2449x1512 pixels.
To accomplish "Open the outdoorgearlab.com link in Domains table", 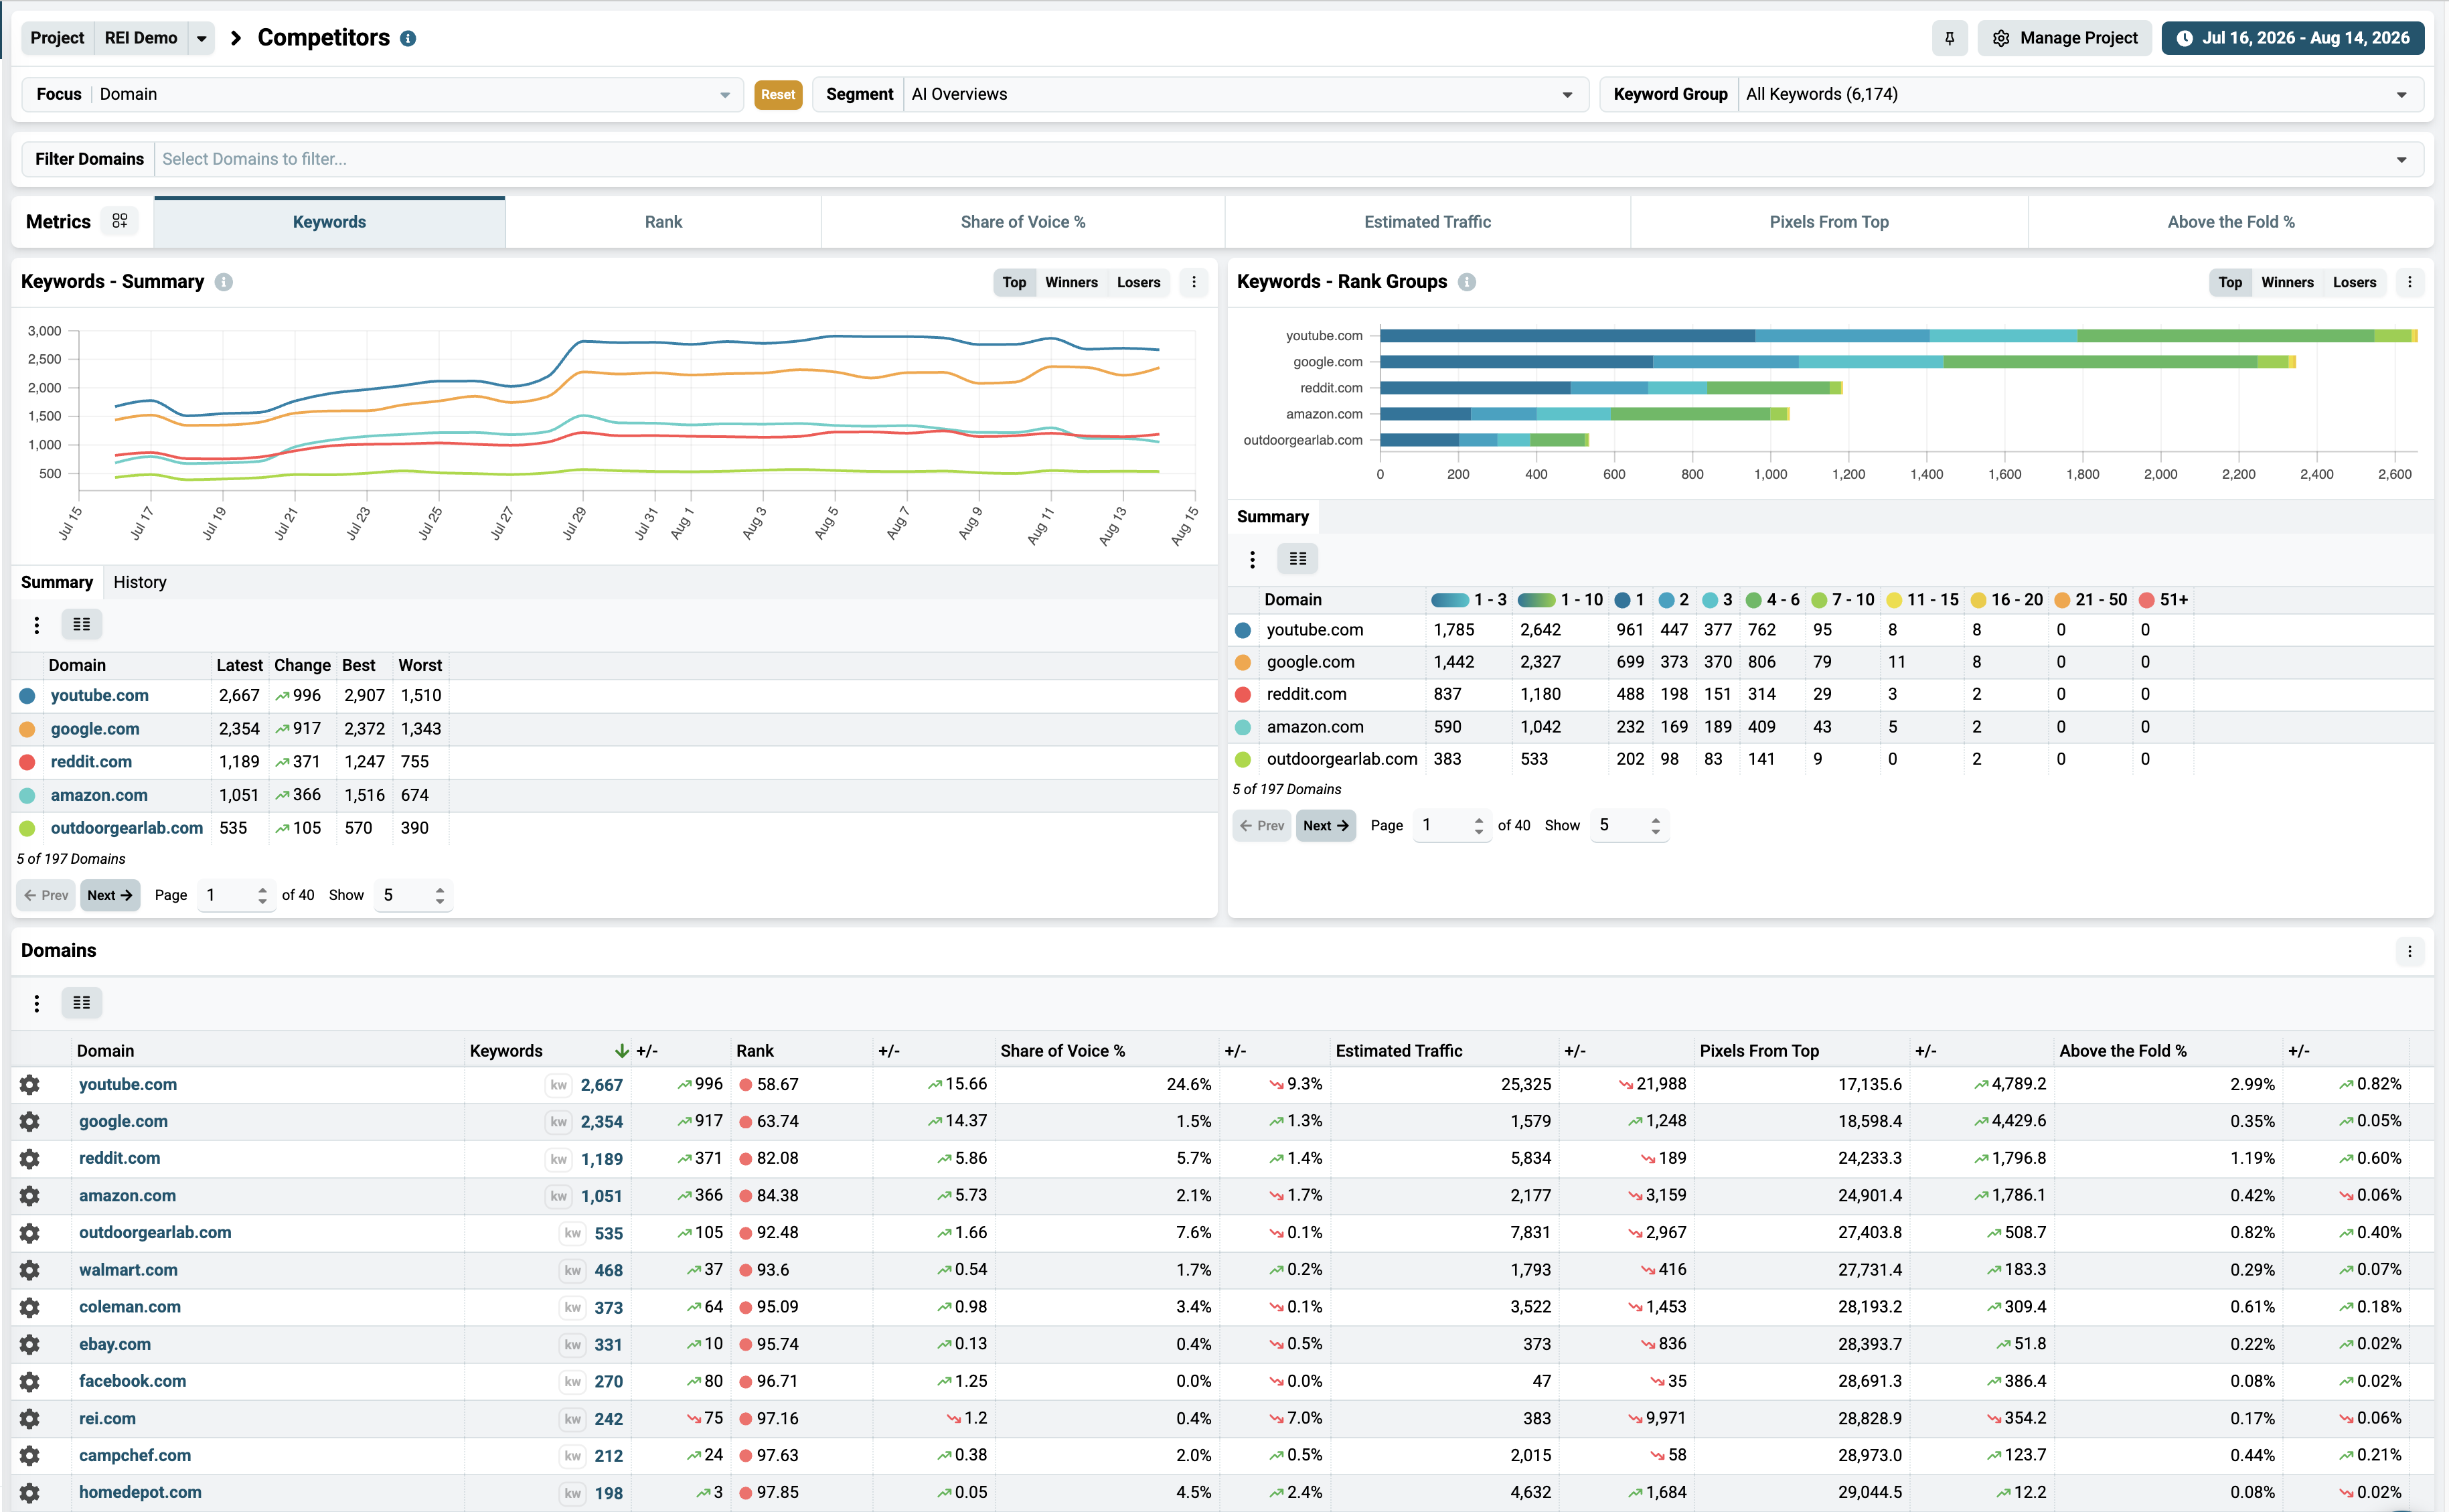I will pos(155,1232).
